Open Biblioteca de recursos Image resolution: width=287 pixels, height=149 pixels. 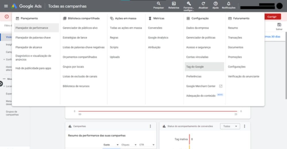coord(76,86)
